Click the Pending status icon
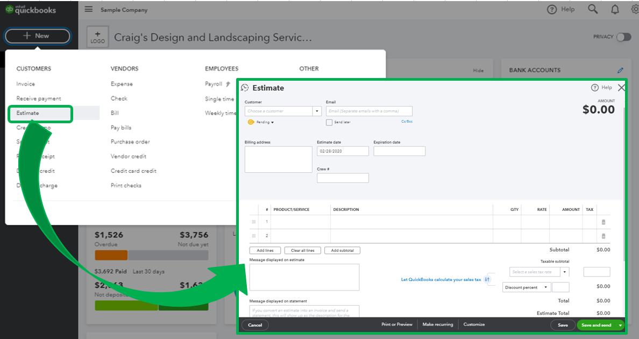Screen dimensions: 639x339 [251, 122]
